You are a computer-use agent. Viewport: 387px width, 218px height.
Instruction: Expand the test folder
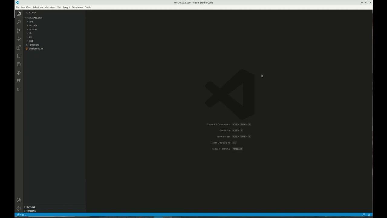point(54,41)
